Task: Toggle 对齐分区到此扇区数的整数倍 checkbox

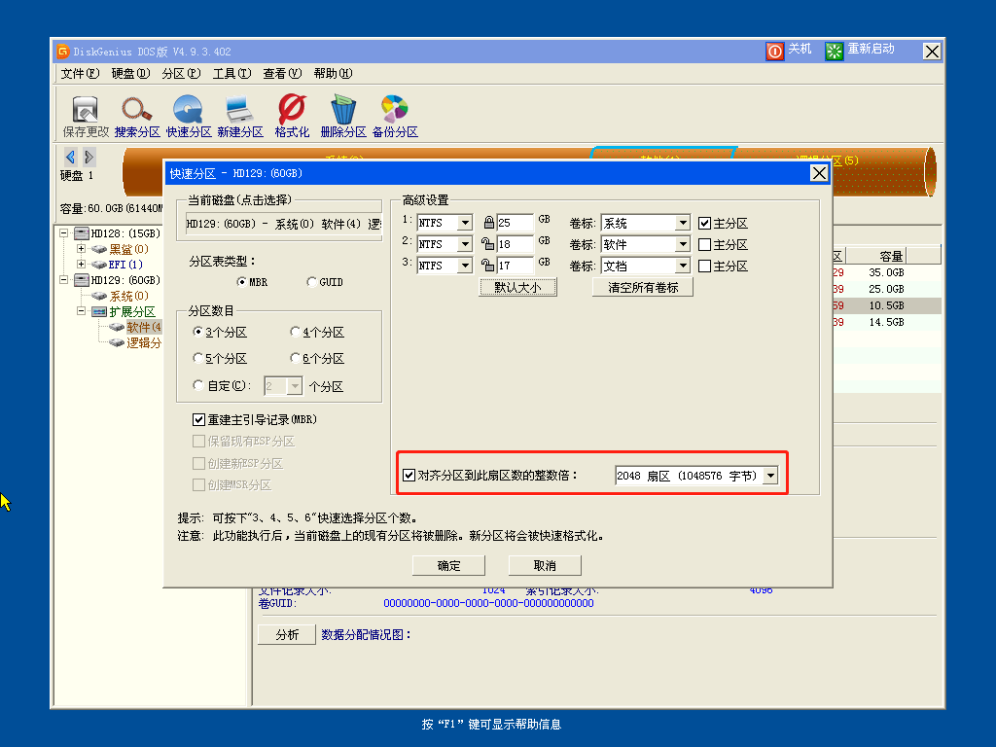Action: click(409, 475)
